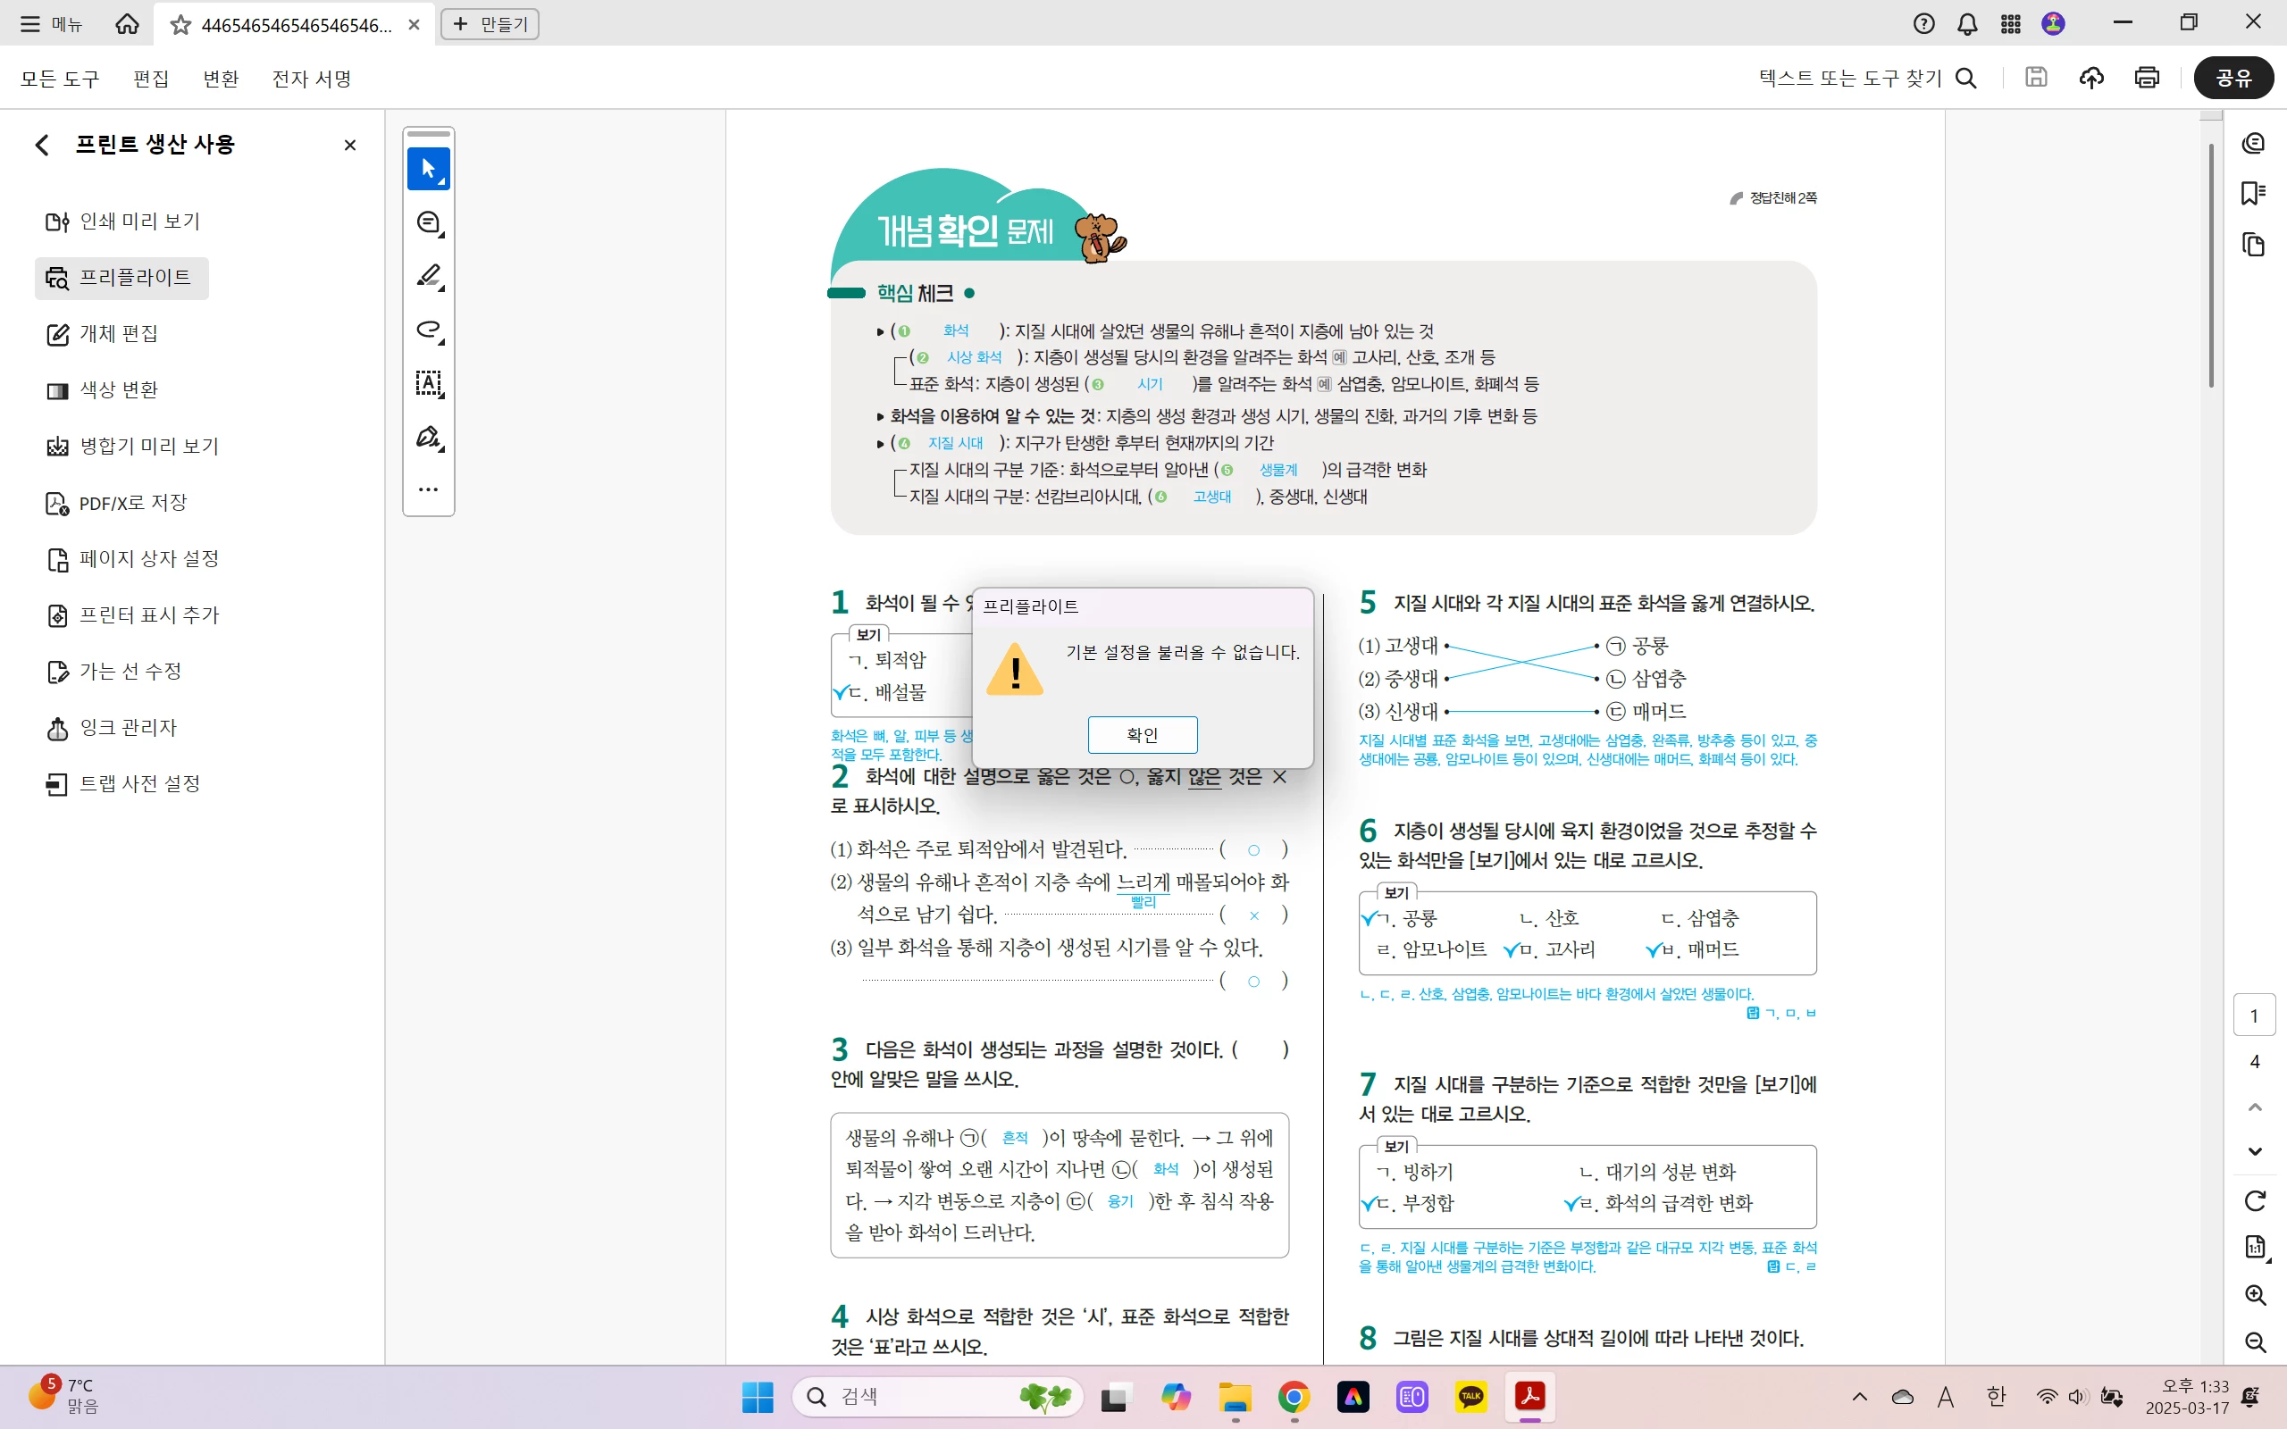
Task: Choose the freehand draw loop tool
Action: pos(428,330)
